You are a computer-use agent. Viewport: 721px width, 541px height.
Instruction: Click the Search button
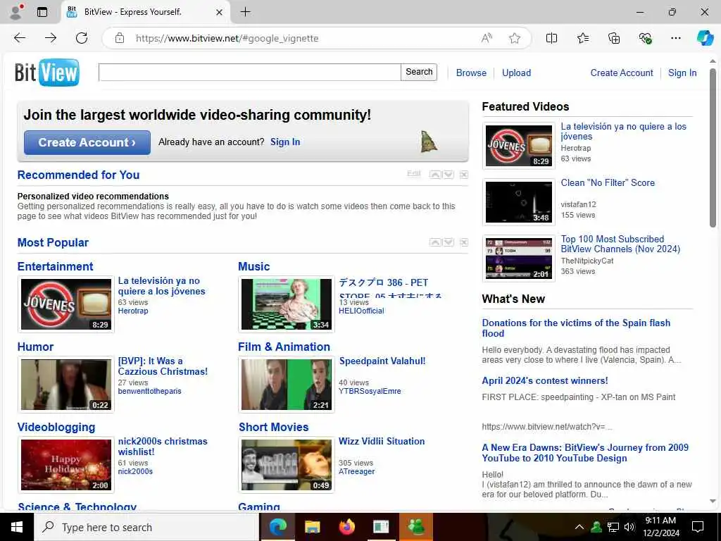pyautogui.click(x=419, y=73)
